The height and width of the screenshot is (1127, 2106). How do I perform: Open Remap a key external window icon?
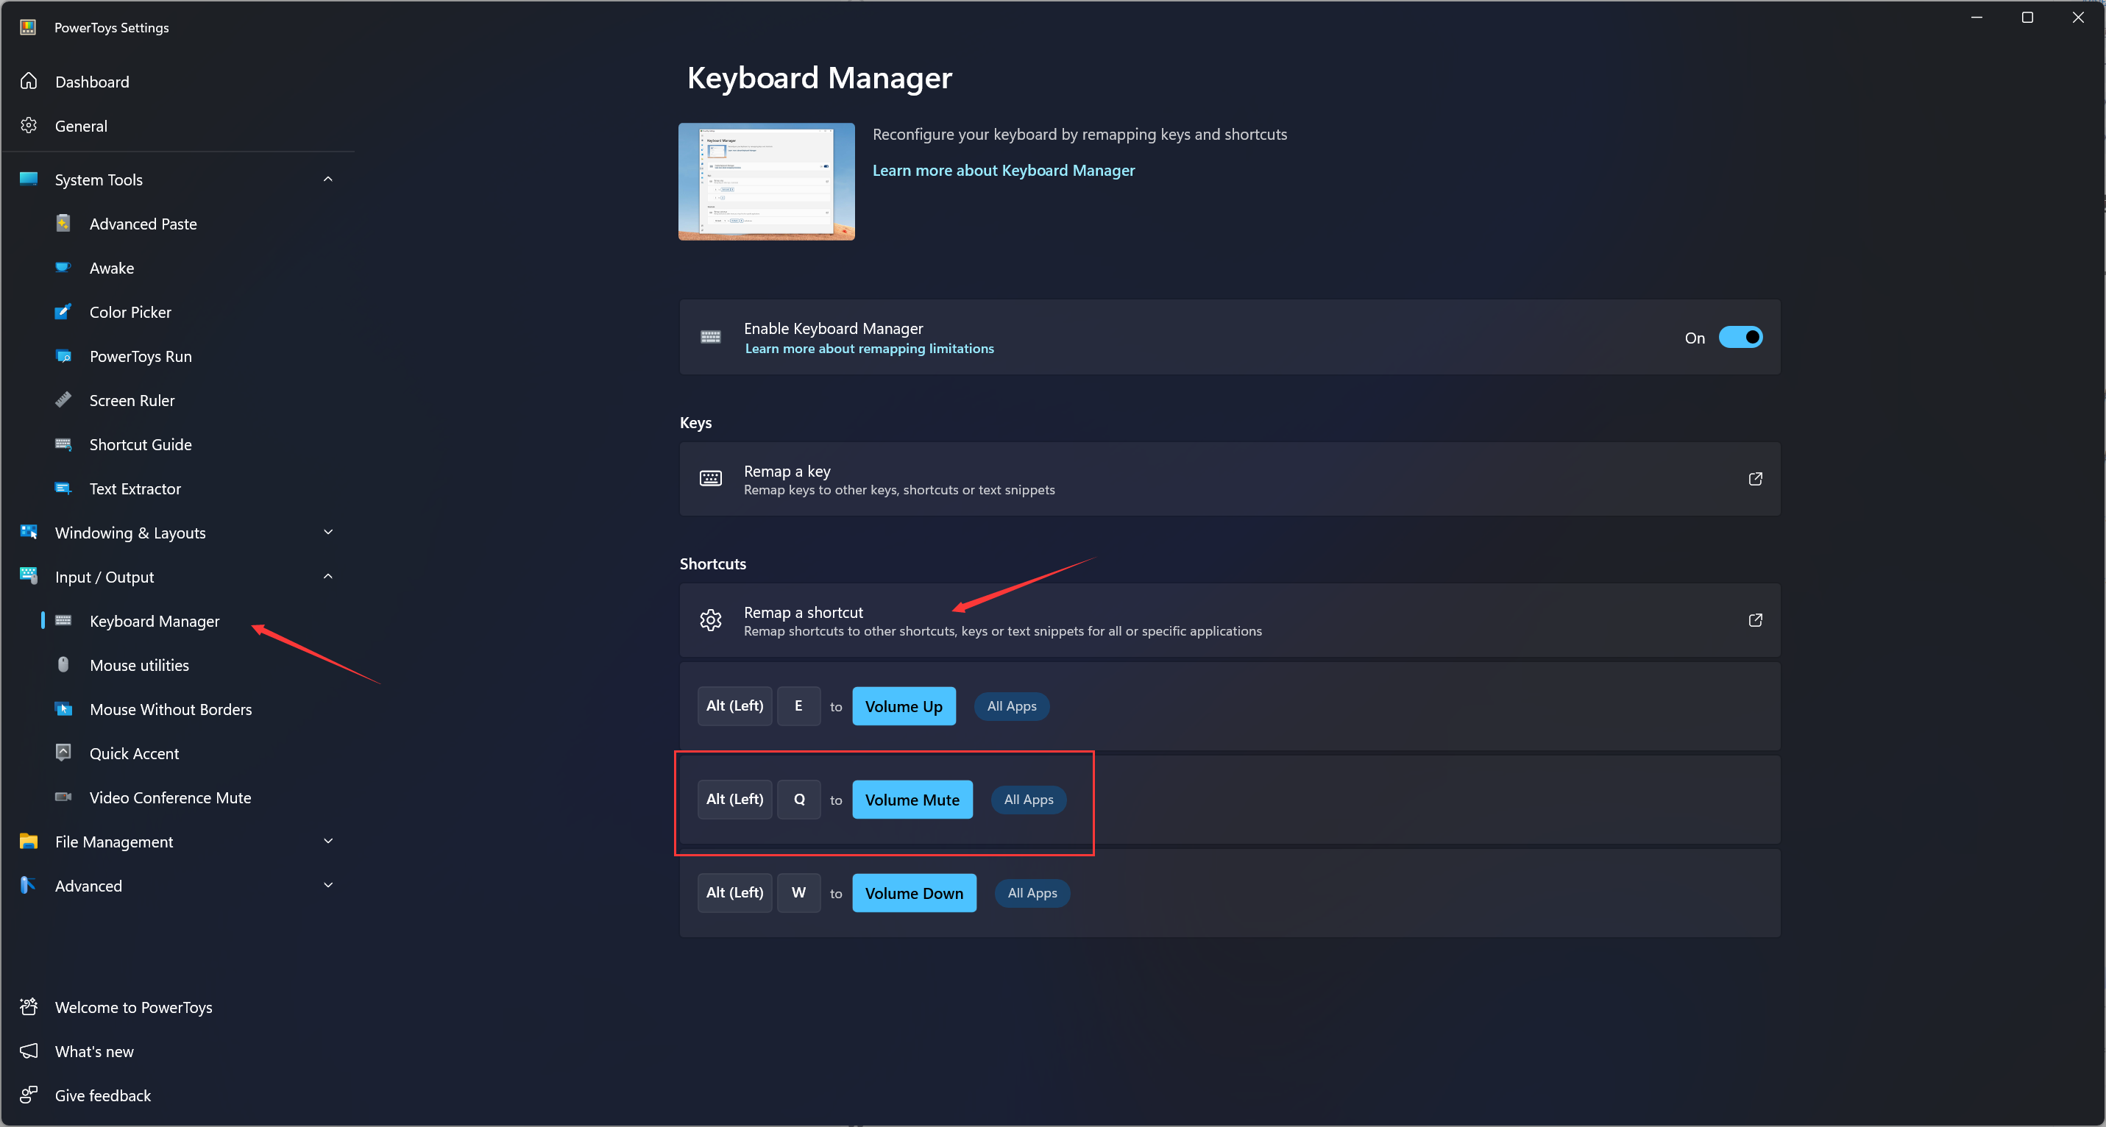coord(1754,479)
